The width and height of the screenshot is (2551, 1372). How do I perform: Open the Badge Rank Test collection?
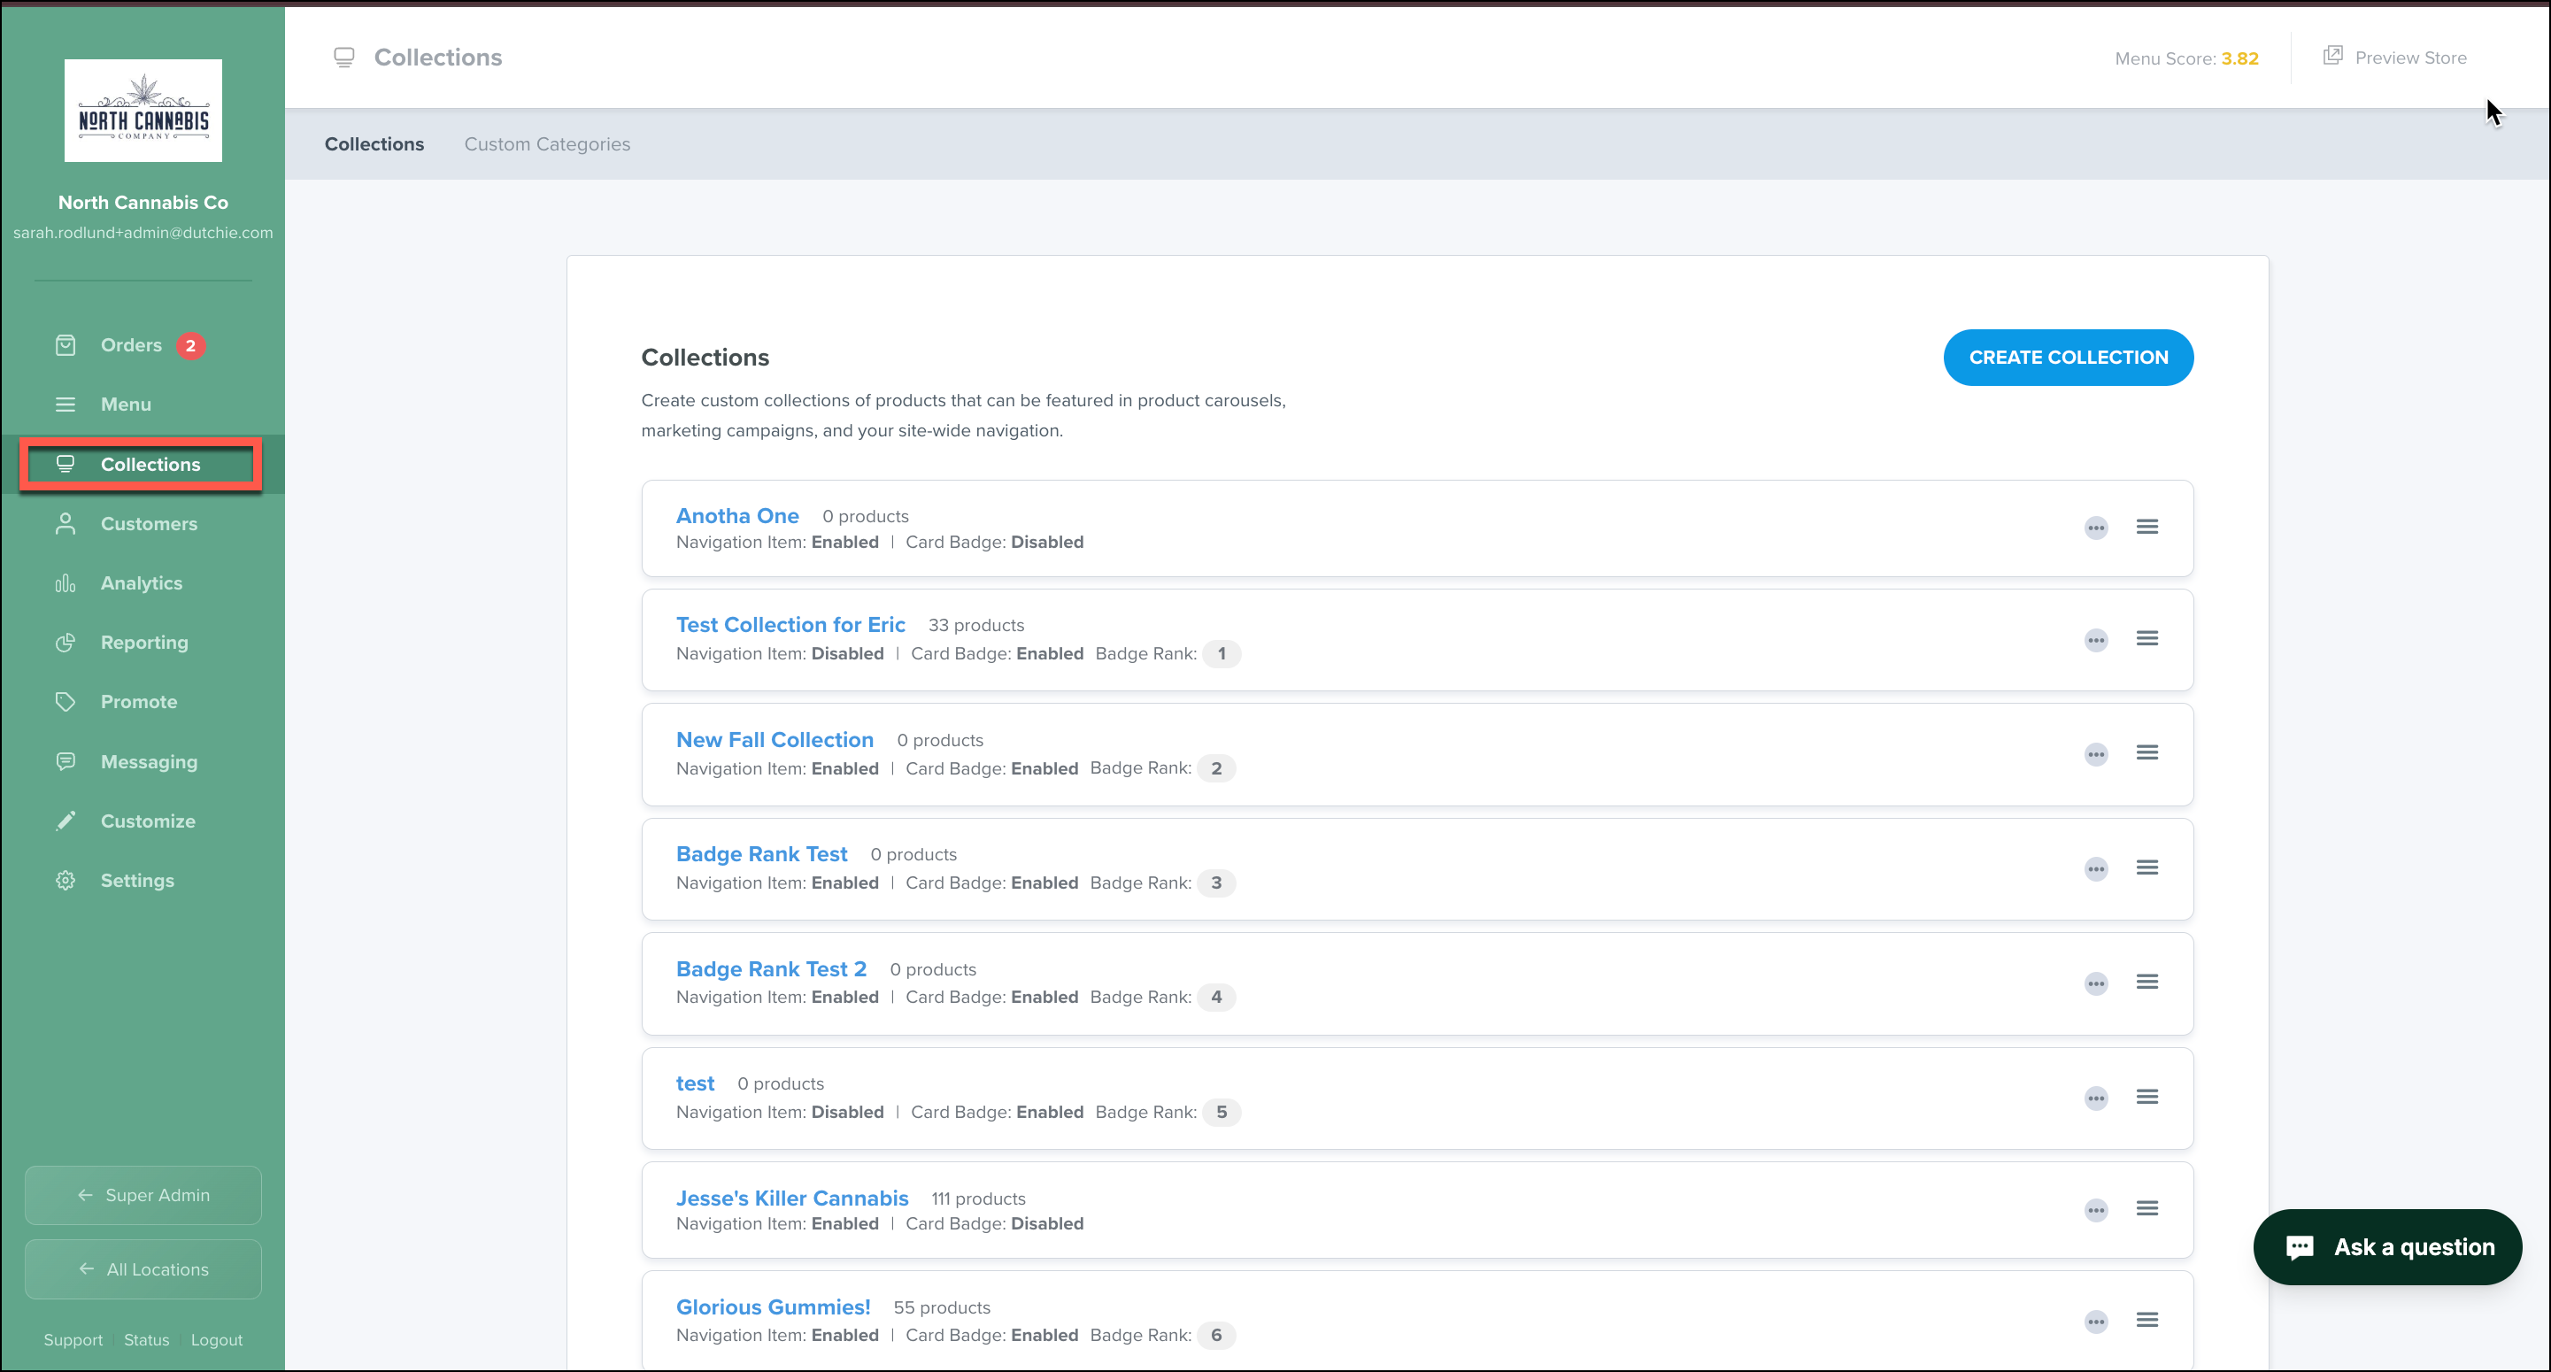click(x=762, y=854)
